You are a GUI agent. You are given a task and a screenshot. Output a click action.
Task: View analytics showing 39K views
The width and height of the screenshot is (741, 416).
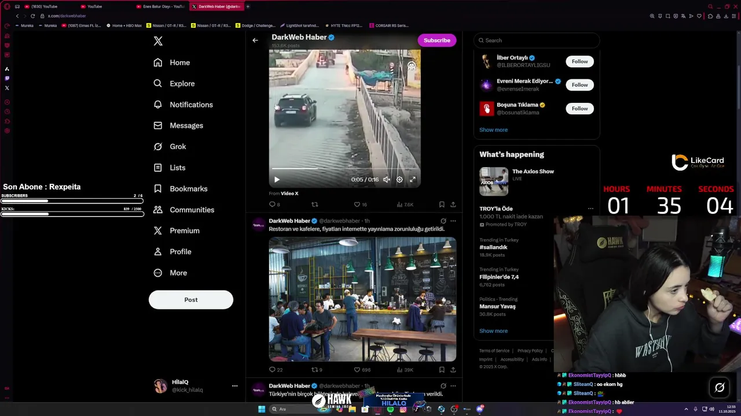tap(405, 370)
